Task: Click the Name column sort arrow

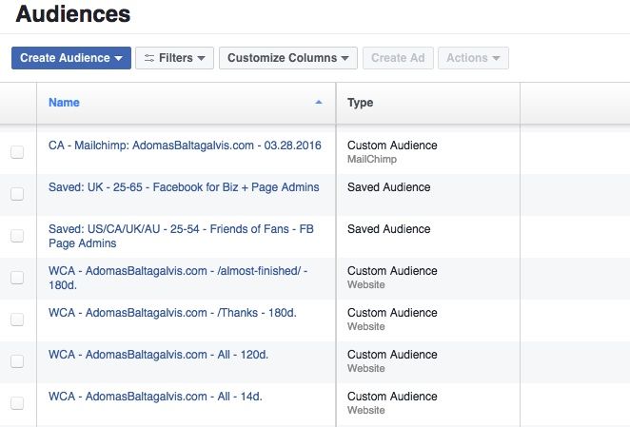Action: (x=319, y=102)
